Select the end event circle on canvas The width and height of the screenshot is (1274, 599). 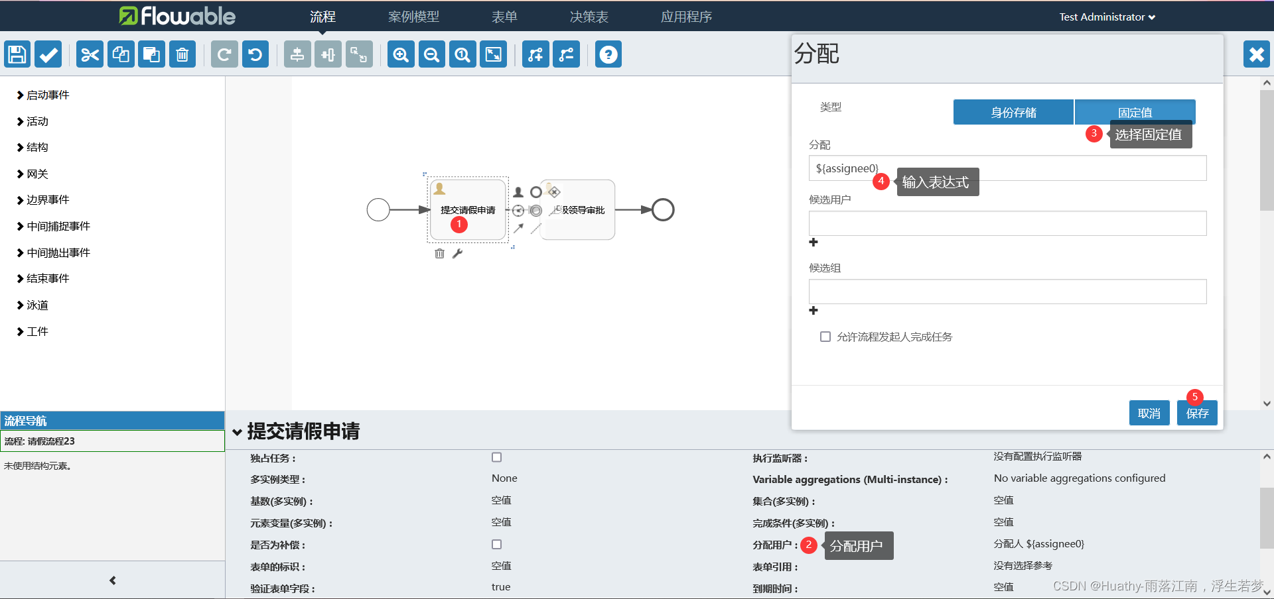(x=663, y=210)
